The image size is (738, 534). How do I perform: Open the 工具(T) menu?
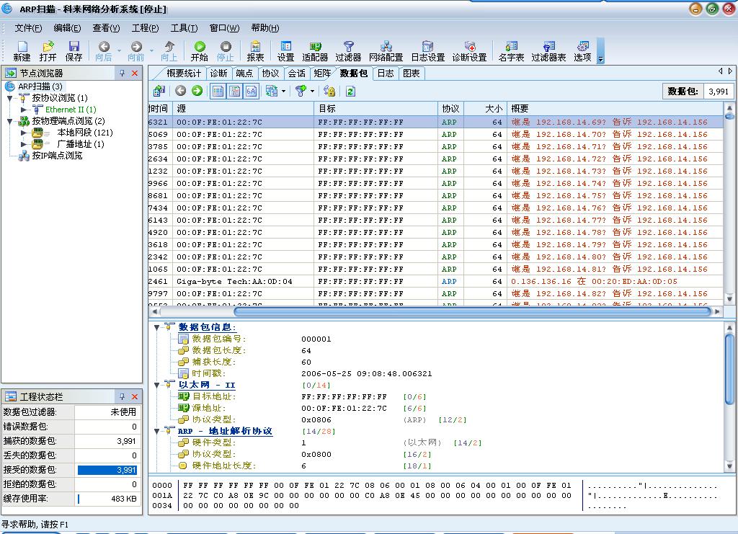[183, 28]
